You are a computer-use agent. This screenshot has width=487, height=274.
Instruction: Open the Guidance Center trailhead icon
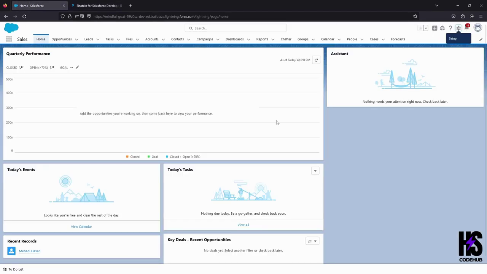click(442, 28)
